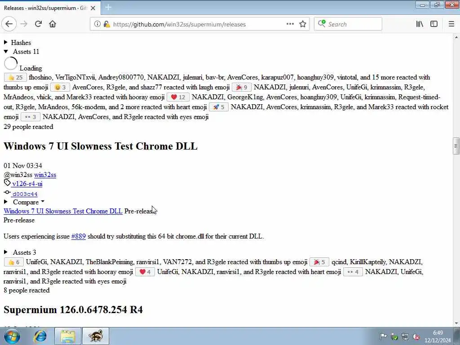Open the win32ss author link

(45, 175)
